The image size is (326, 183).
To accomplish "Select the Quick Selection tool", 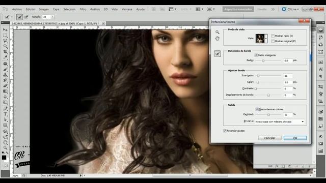I will [x=5, y=46].
